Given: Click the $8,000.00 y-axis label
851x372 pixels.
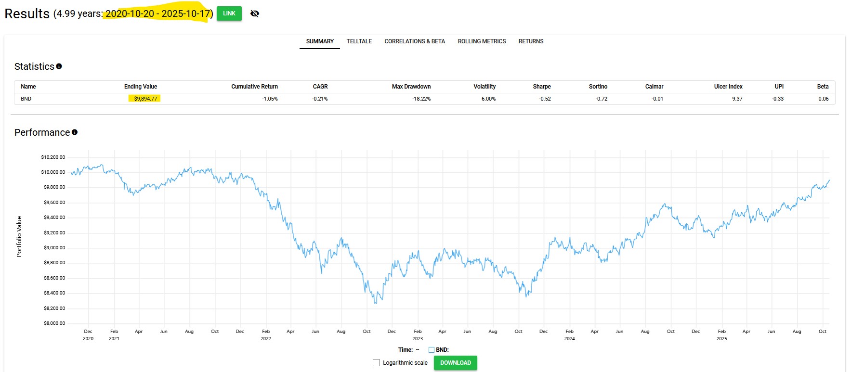Looking at the screenshot, I should coord(54,323).
